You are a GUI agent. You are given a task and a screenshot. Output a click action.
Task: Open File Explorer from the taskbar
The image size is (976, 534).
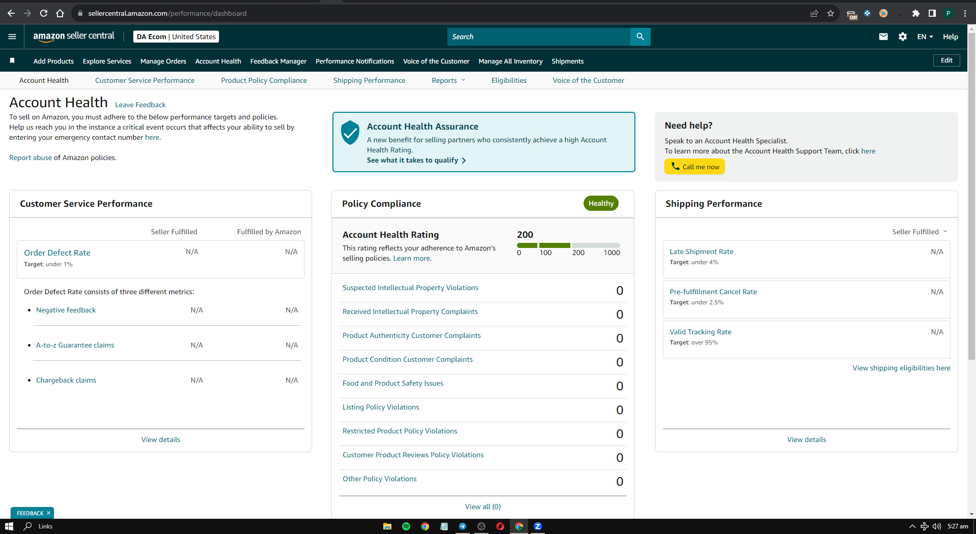(x=387, y=526)
